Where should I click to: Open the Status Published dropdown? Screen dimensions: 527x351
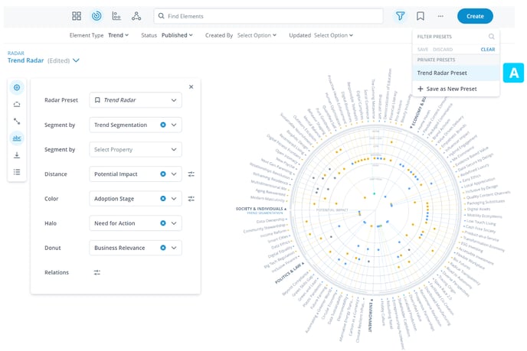177,35
